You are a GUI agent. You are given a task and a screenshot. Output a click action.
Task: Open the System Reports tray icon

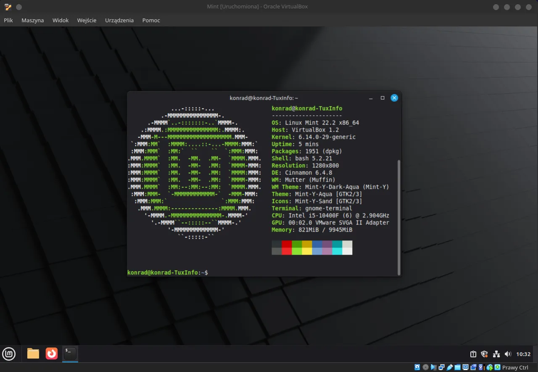[473, 354]
